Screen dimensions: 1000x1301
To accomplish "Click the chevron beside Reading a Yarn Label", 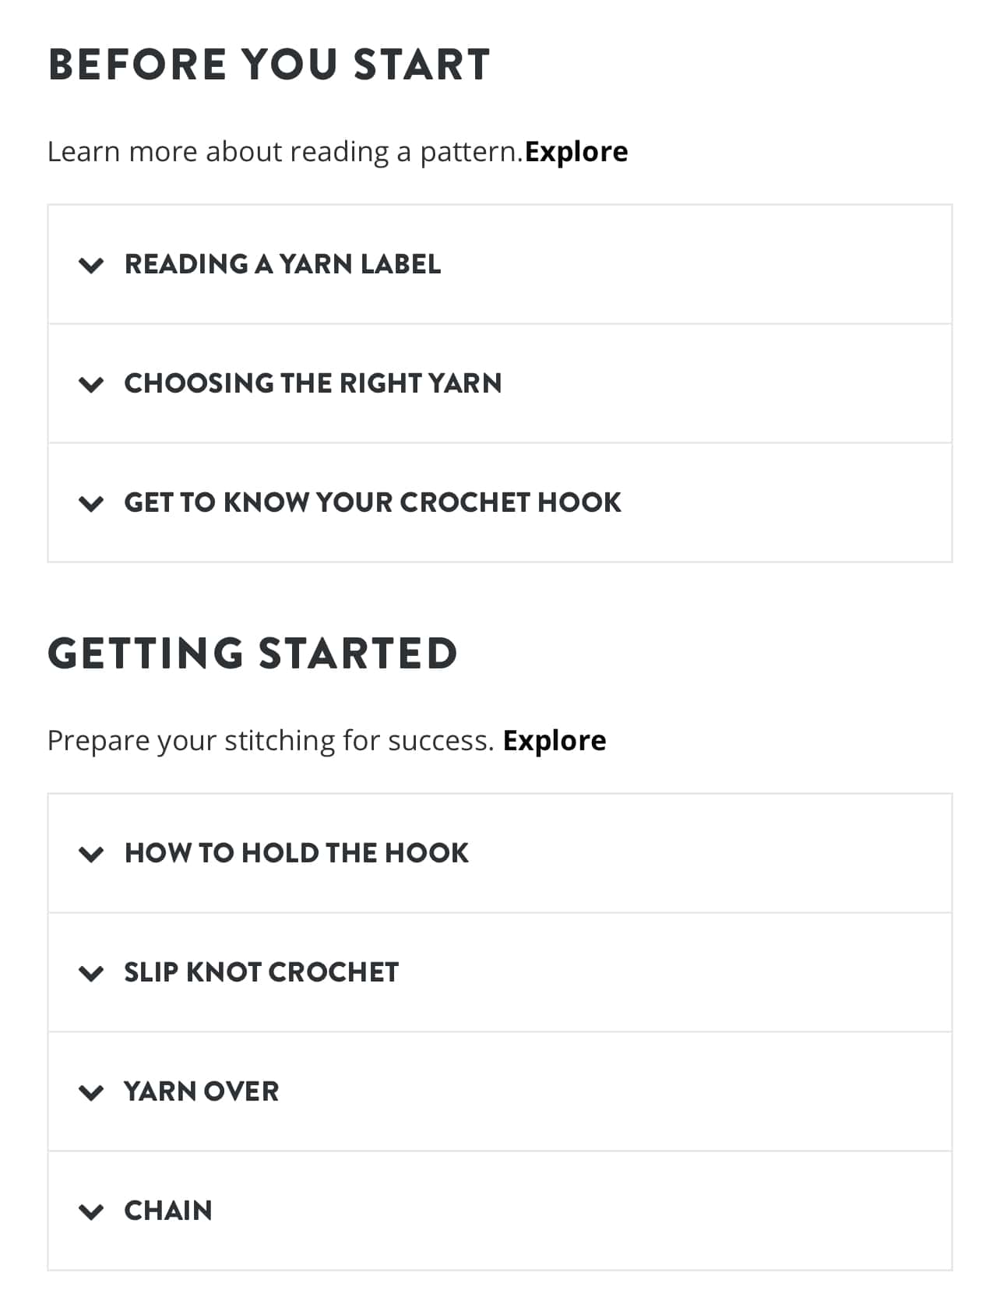I will pyautogui.click(x=91, y=266).
